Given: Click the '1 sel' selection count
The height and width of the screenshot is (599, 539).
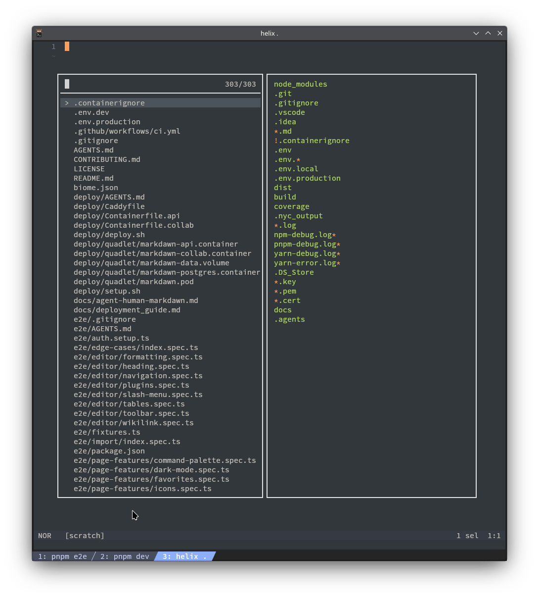Looking at the screenshot, I should [467, 536].
